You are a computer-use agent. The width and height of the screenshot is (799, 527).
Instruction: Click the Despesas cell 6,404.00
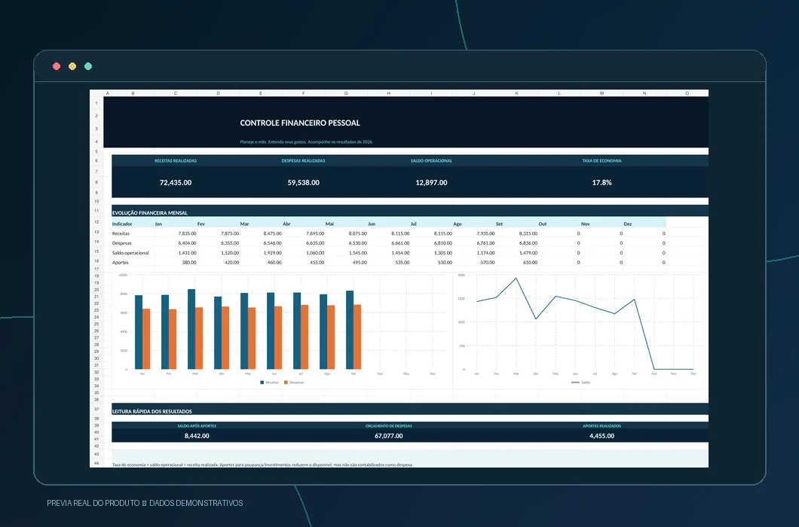(187, 243)
